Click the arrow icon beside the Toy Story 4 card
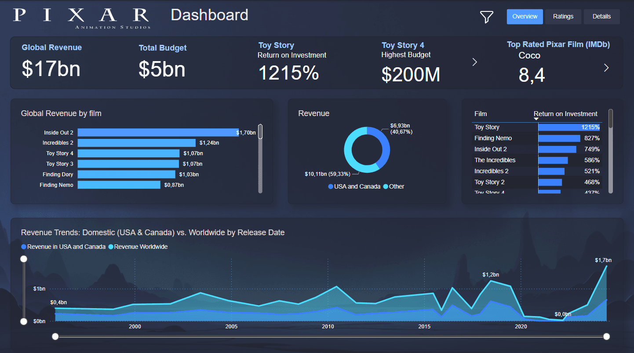The width and height of the screenshot is (634, 353). 474,62
